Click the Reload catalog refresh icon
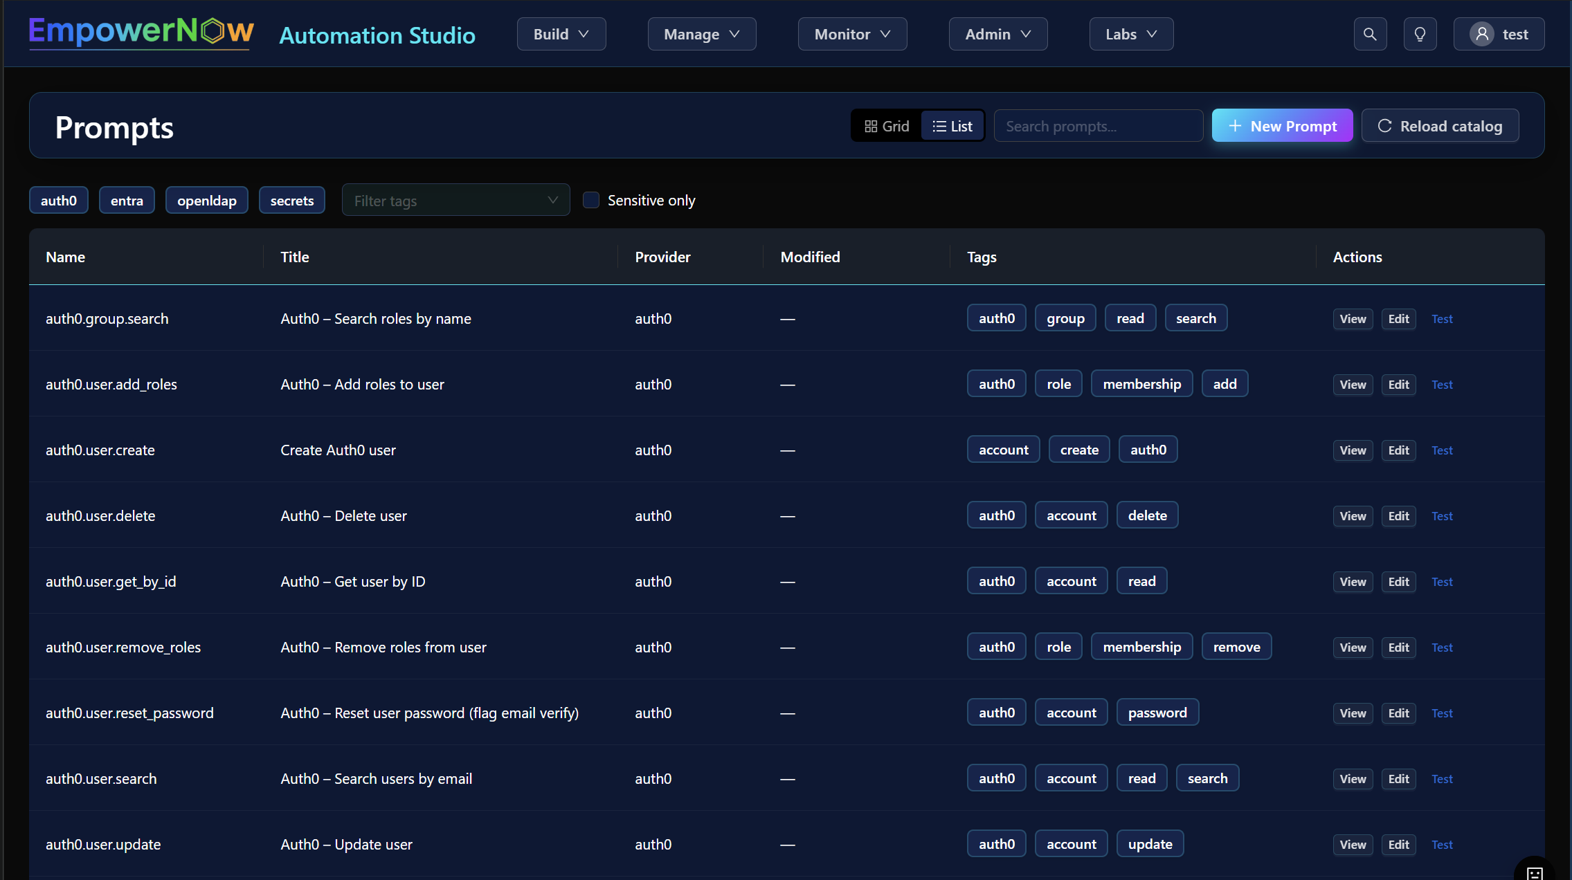1572x880 pixels. 1386,125
